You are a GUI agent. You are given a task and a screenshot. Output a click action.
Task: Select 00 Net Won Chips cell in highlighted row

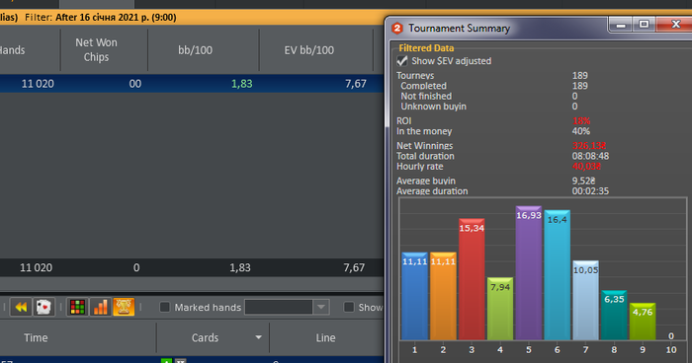[x=135, y=84]
